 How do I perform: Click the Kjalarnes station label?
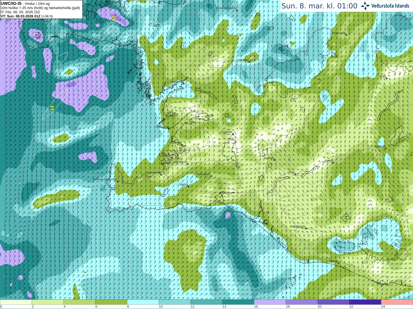[176, 142]
